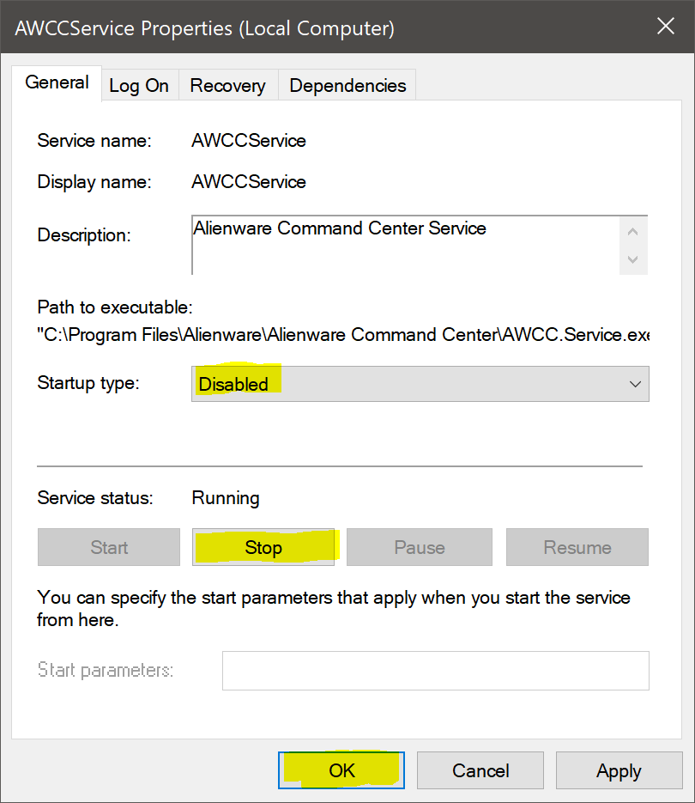Click the Service name value AWCCService
This screenshot has height=803, width=695.
pyautogui.click(x=249, y=141)
